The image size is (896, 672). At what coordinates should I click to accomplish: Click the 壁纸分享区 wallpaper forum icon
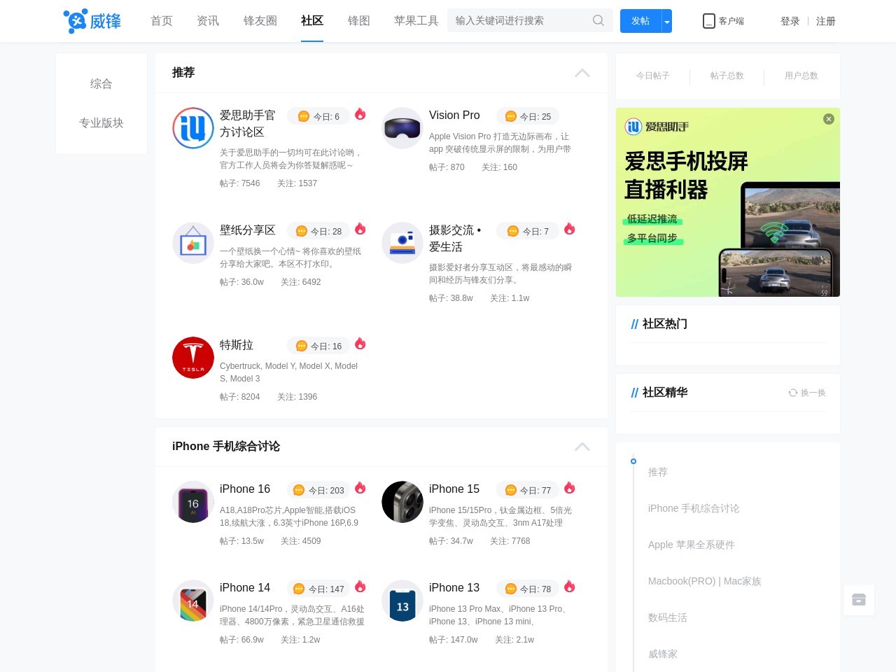point(192,243)
